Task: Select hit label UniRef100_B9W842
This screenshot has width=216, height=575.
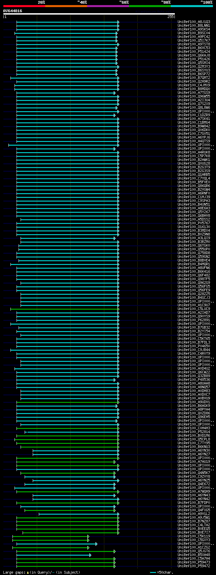Action: point(194,126)
